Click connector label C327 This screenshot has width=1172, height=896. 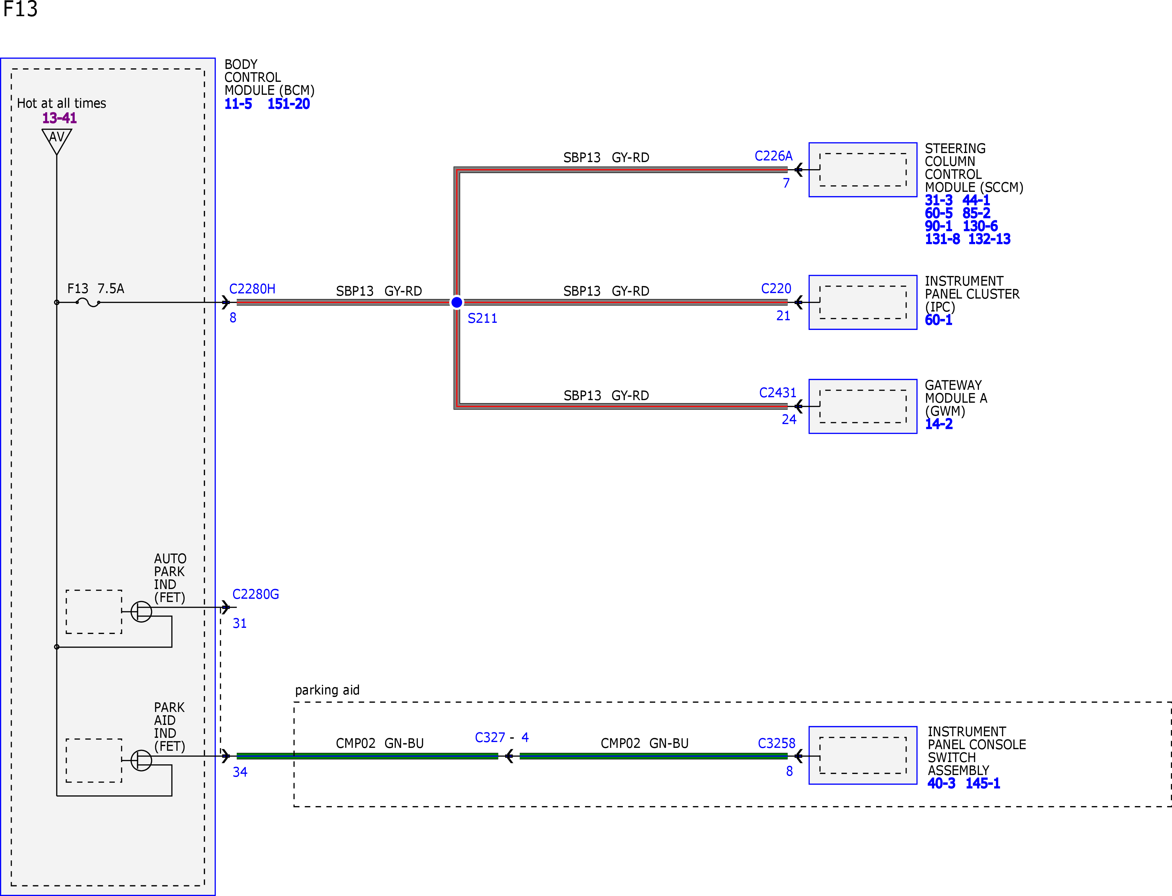pos(490,738)
